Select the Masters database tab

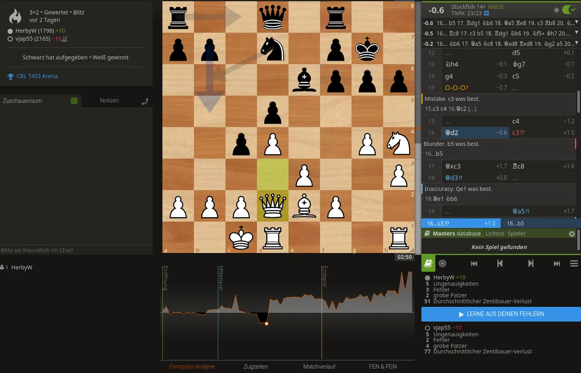(x=457, y=234)
